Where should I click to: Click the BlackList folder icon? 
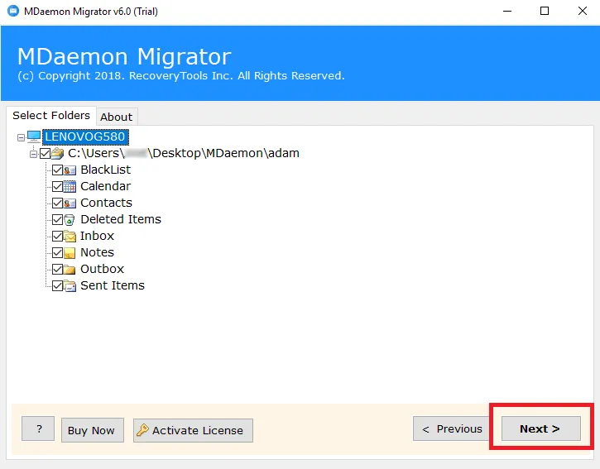(70, 170)
